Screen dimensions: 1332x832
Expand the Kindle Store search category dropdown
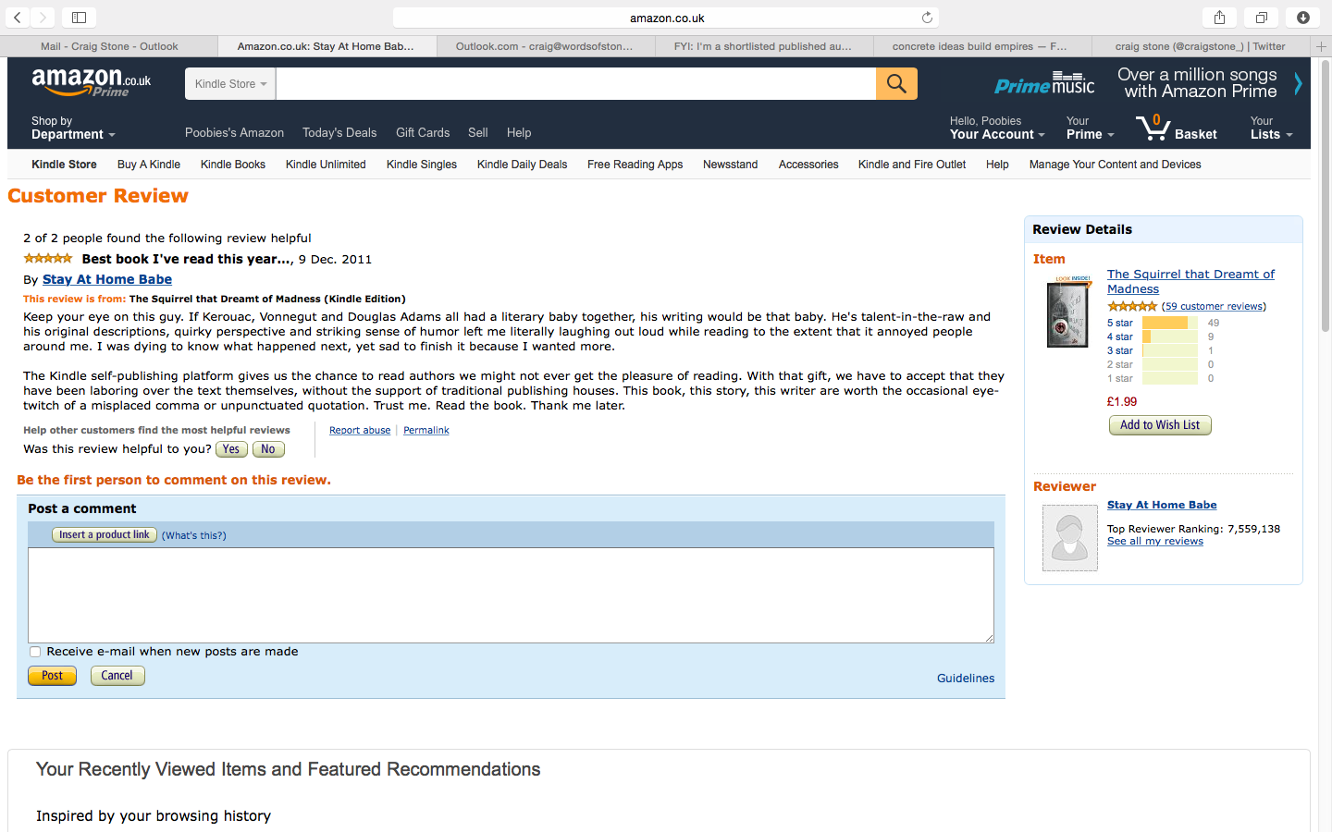(x=230, y=83)
